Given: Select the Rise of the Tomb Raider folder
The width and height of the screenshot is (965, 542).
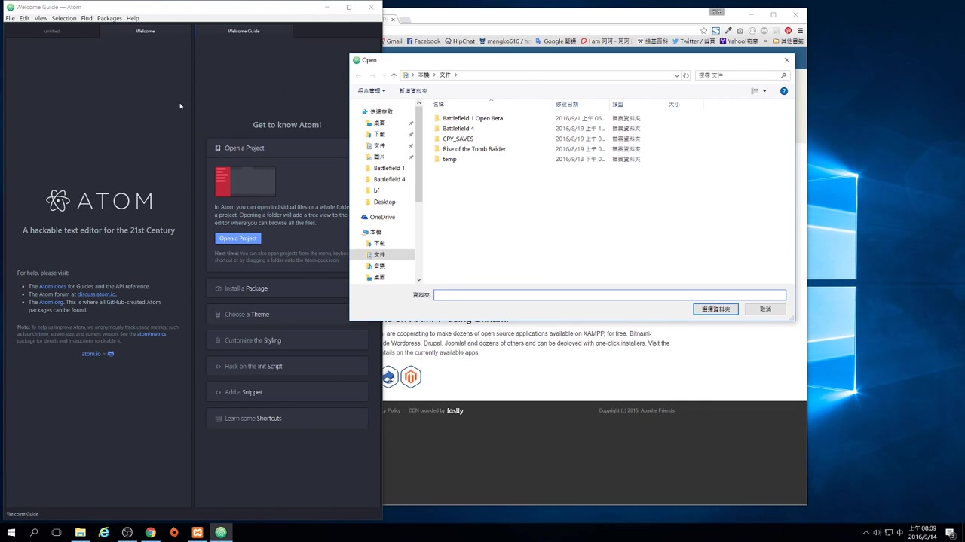Looking at the screenshot, I should [x=474, y=149].
